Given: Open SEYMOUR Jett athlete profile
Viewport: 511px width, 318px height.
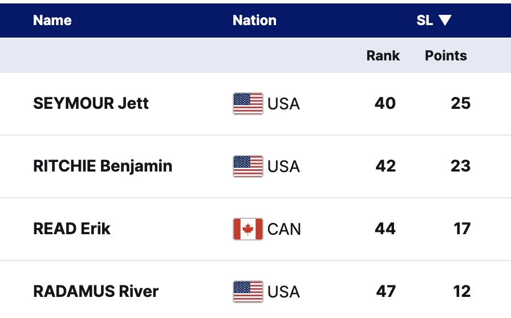Looking at the screenshot, I should (91, 104).
